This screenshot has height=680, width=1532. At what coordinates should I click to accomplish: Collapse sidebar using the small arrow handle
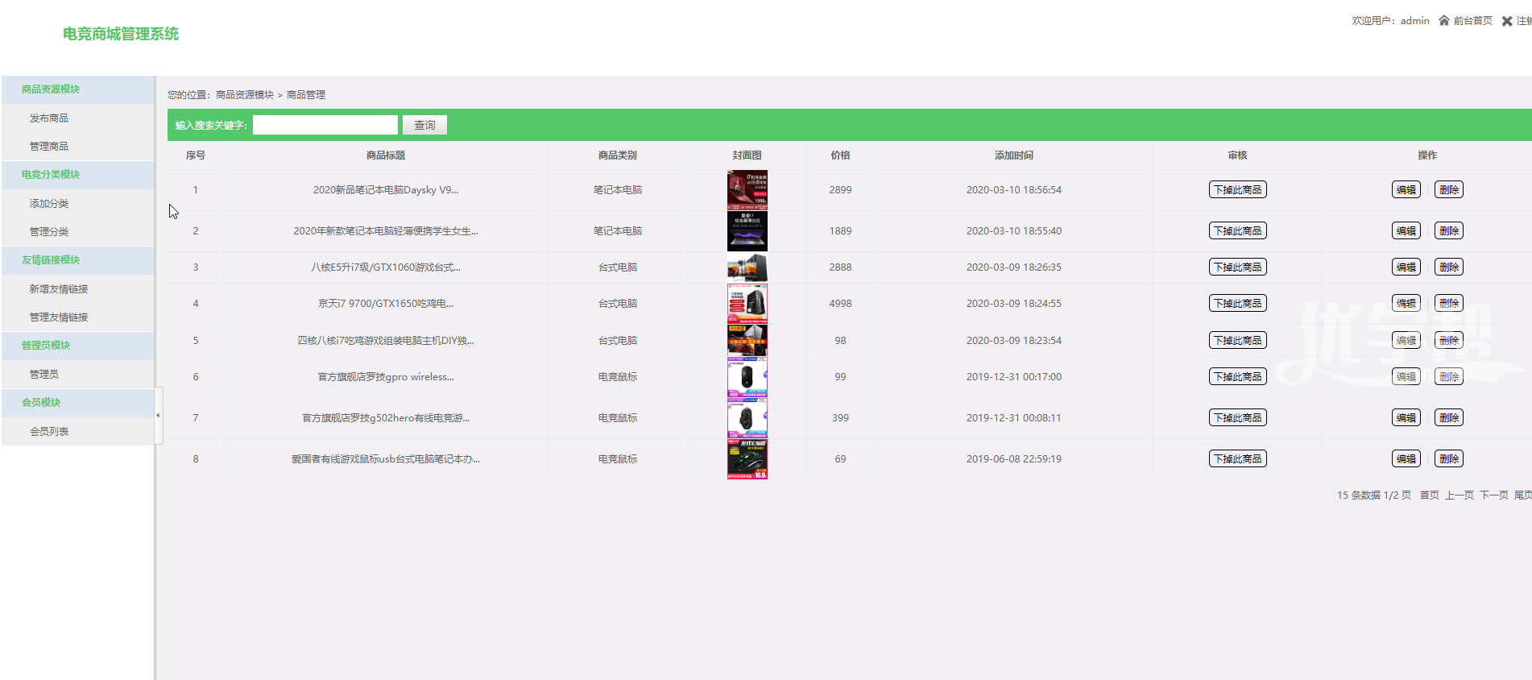coord(158,415)
